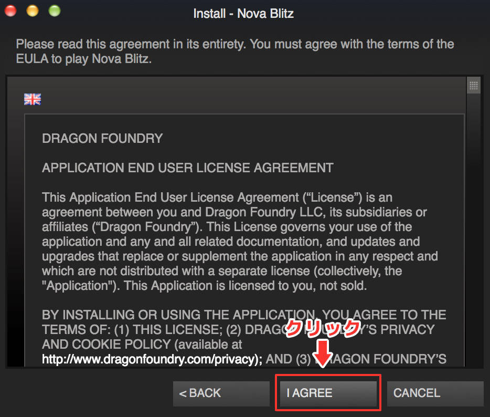The image size is (490, 417).
Task: Click the scrollbar thumb grip
Action: tap(474, 86)
